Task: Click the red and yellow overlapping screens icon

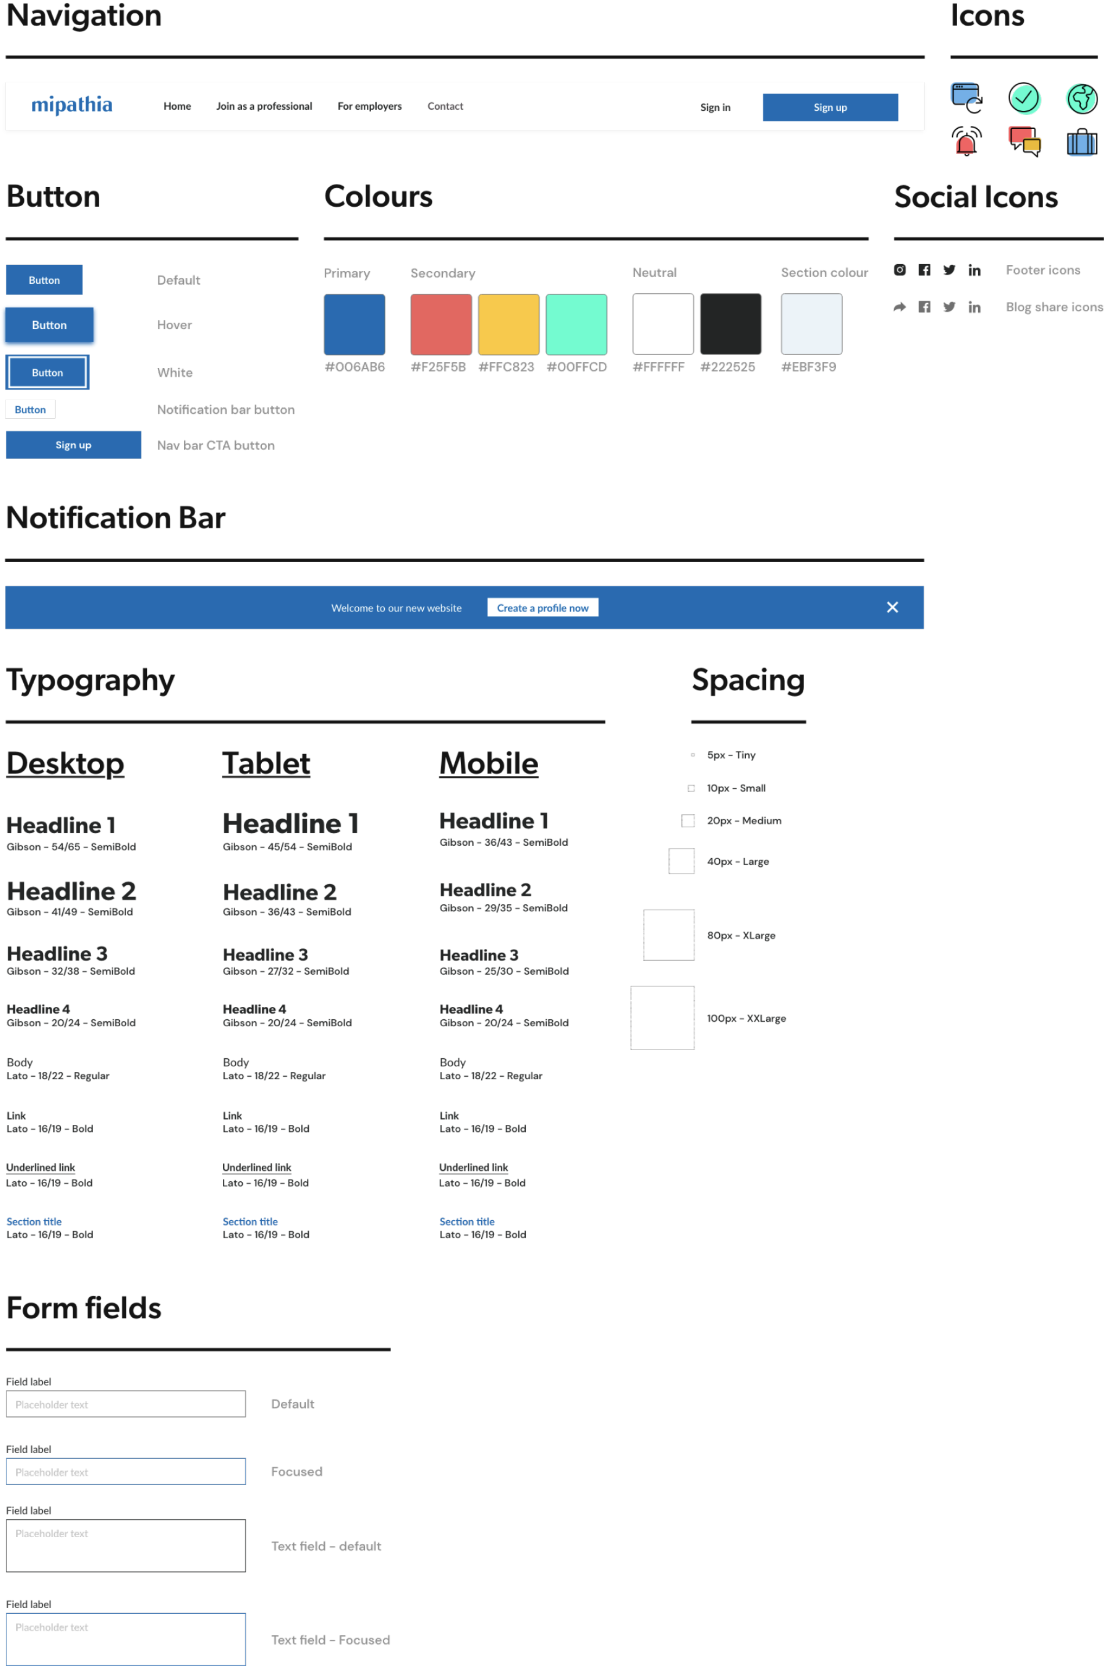Action: pyautogui.click(x=1024, y=139)
